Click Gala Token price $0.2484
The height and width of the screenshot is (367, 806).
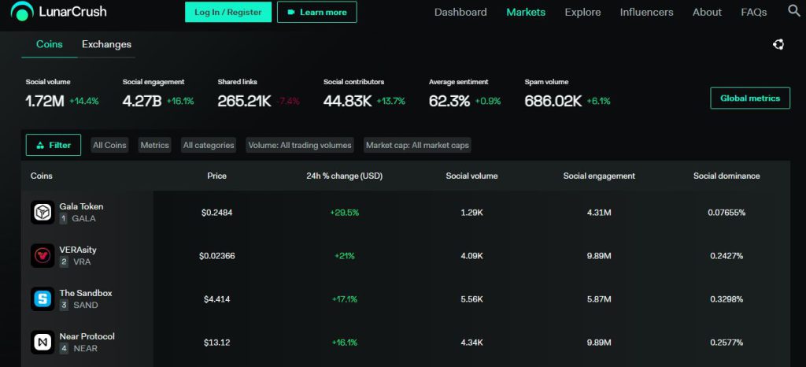217,213
